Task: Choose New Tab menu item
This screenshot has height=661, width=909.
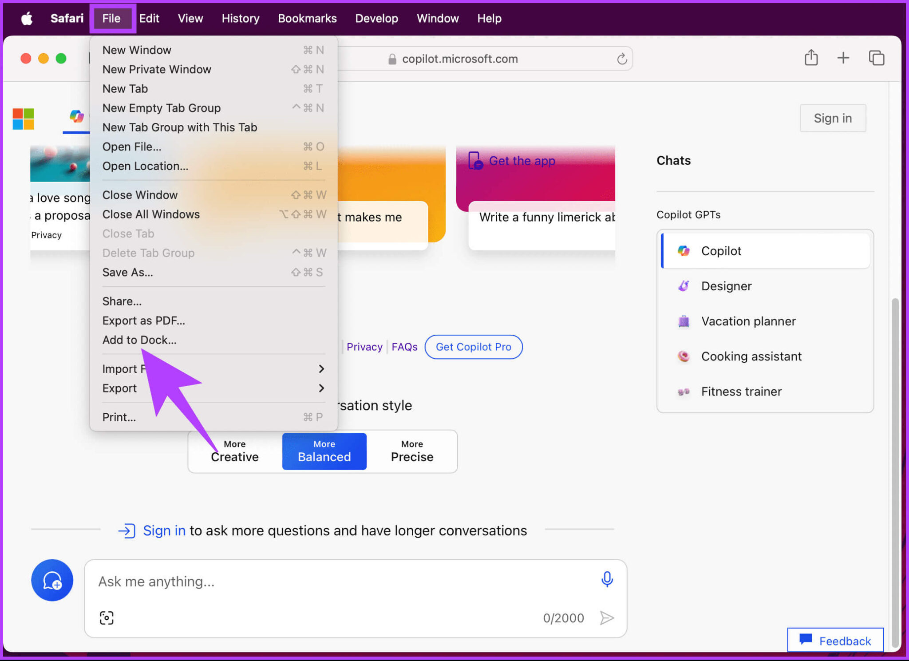Action: 213,89
